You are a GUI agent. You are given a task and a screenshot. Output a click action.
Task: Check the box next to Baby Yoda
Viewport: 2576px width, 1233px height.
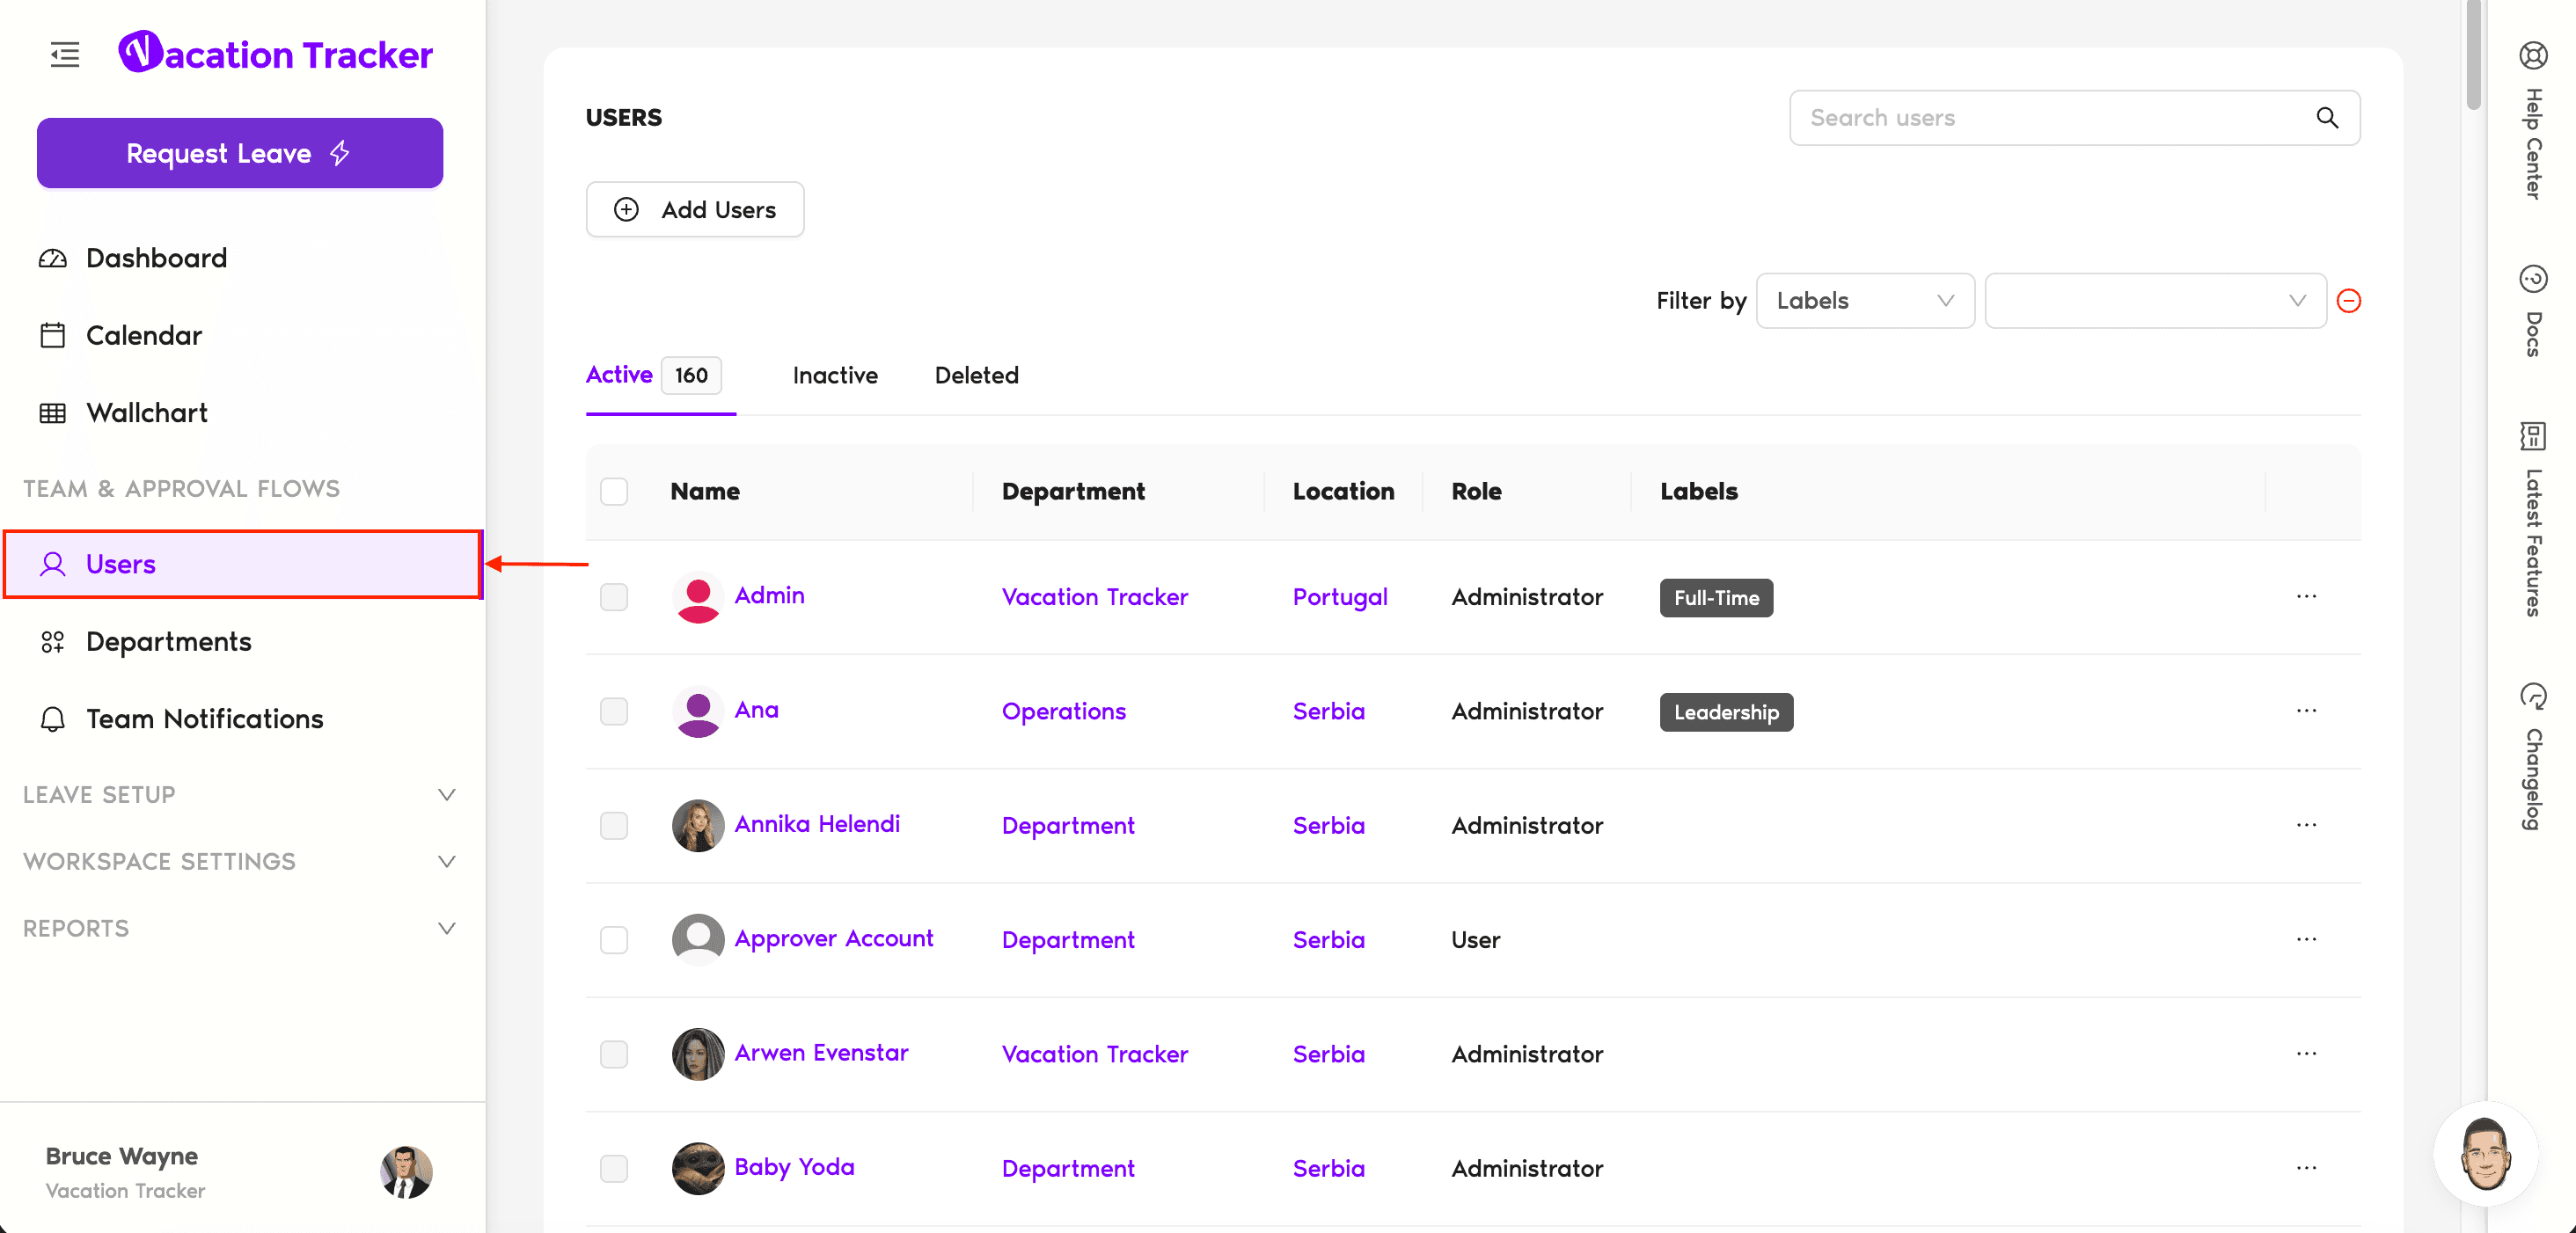point(614,1169)
